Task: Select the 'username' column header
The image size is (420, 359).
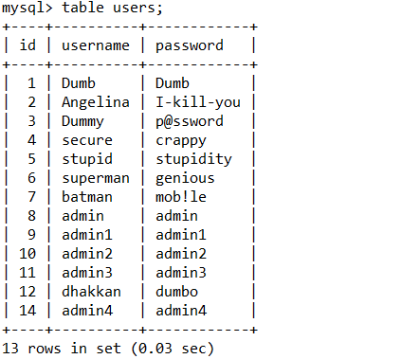Action: (96, 45)
